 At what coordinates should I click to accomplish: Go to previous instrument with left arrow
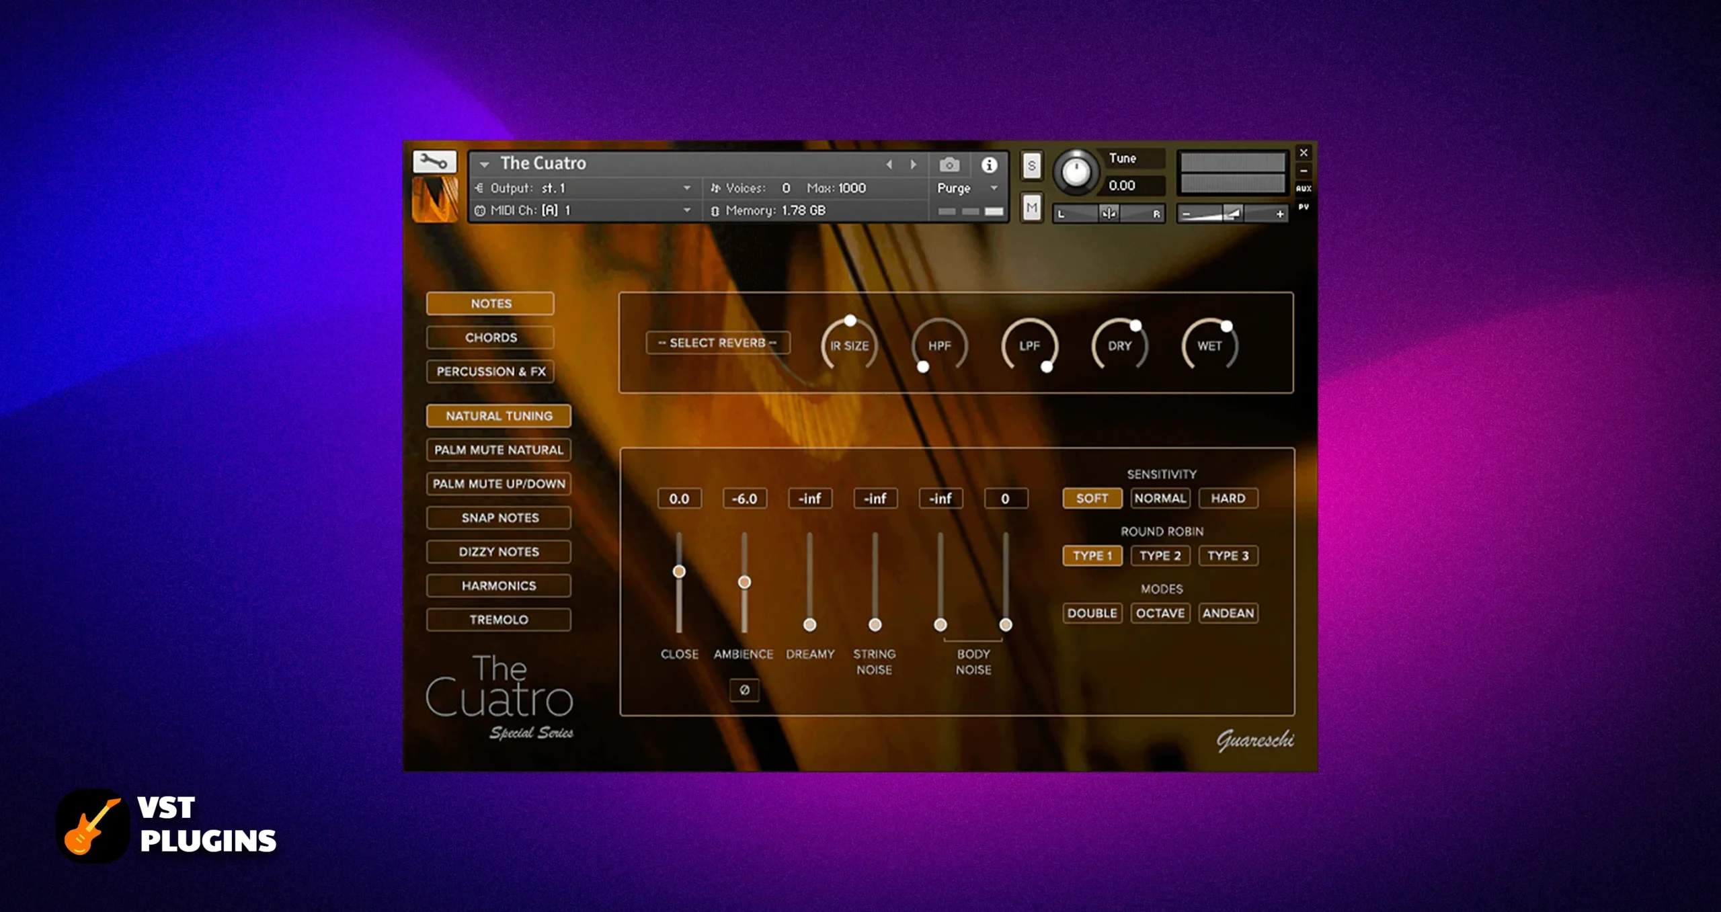(889, 165)
